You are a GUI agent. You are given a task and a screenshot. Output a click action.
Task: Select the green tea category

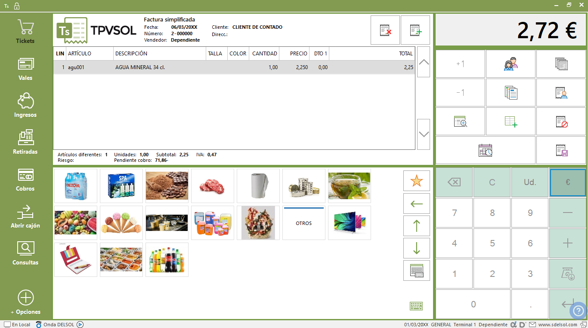[x=350, y=186]
